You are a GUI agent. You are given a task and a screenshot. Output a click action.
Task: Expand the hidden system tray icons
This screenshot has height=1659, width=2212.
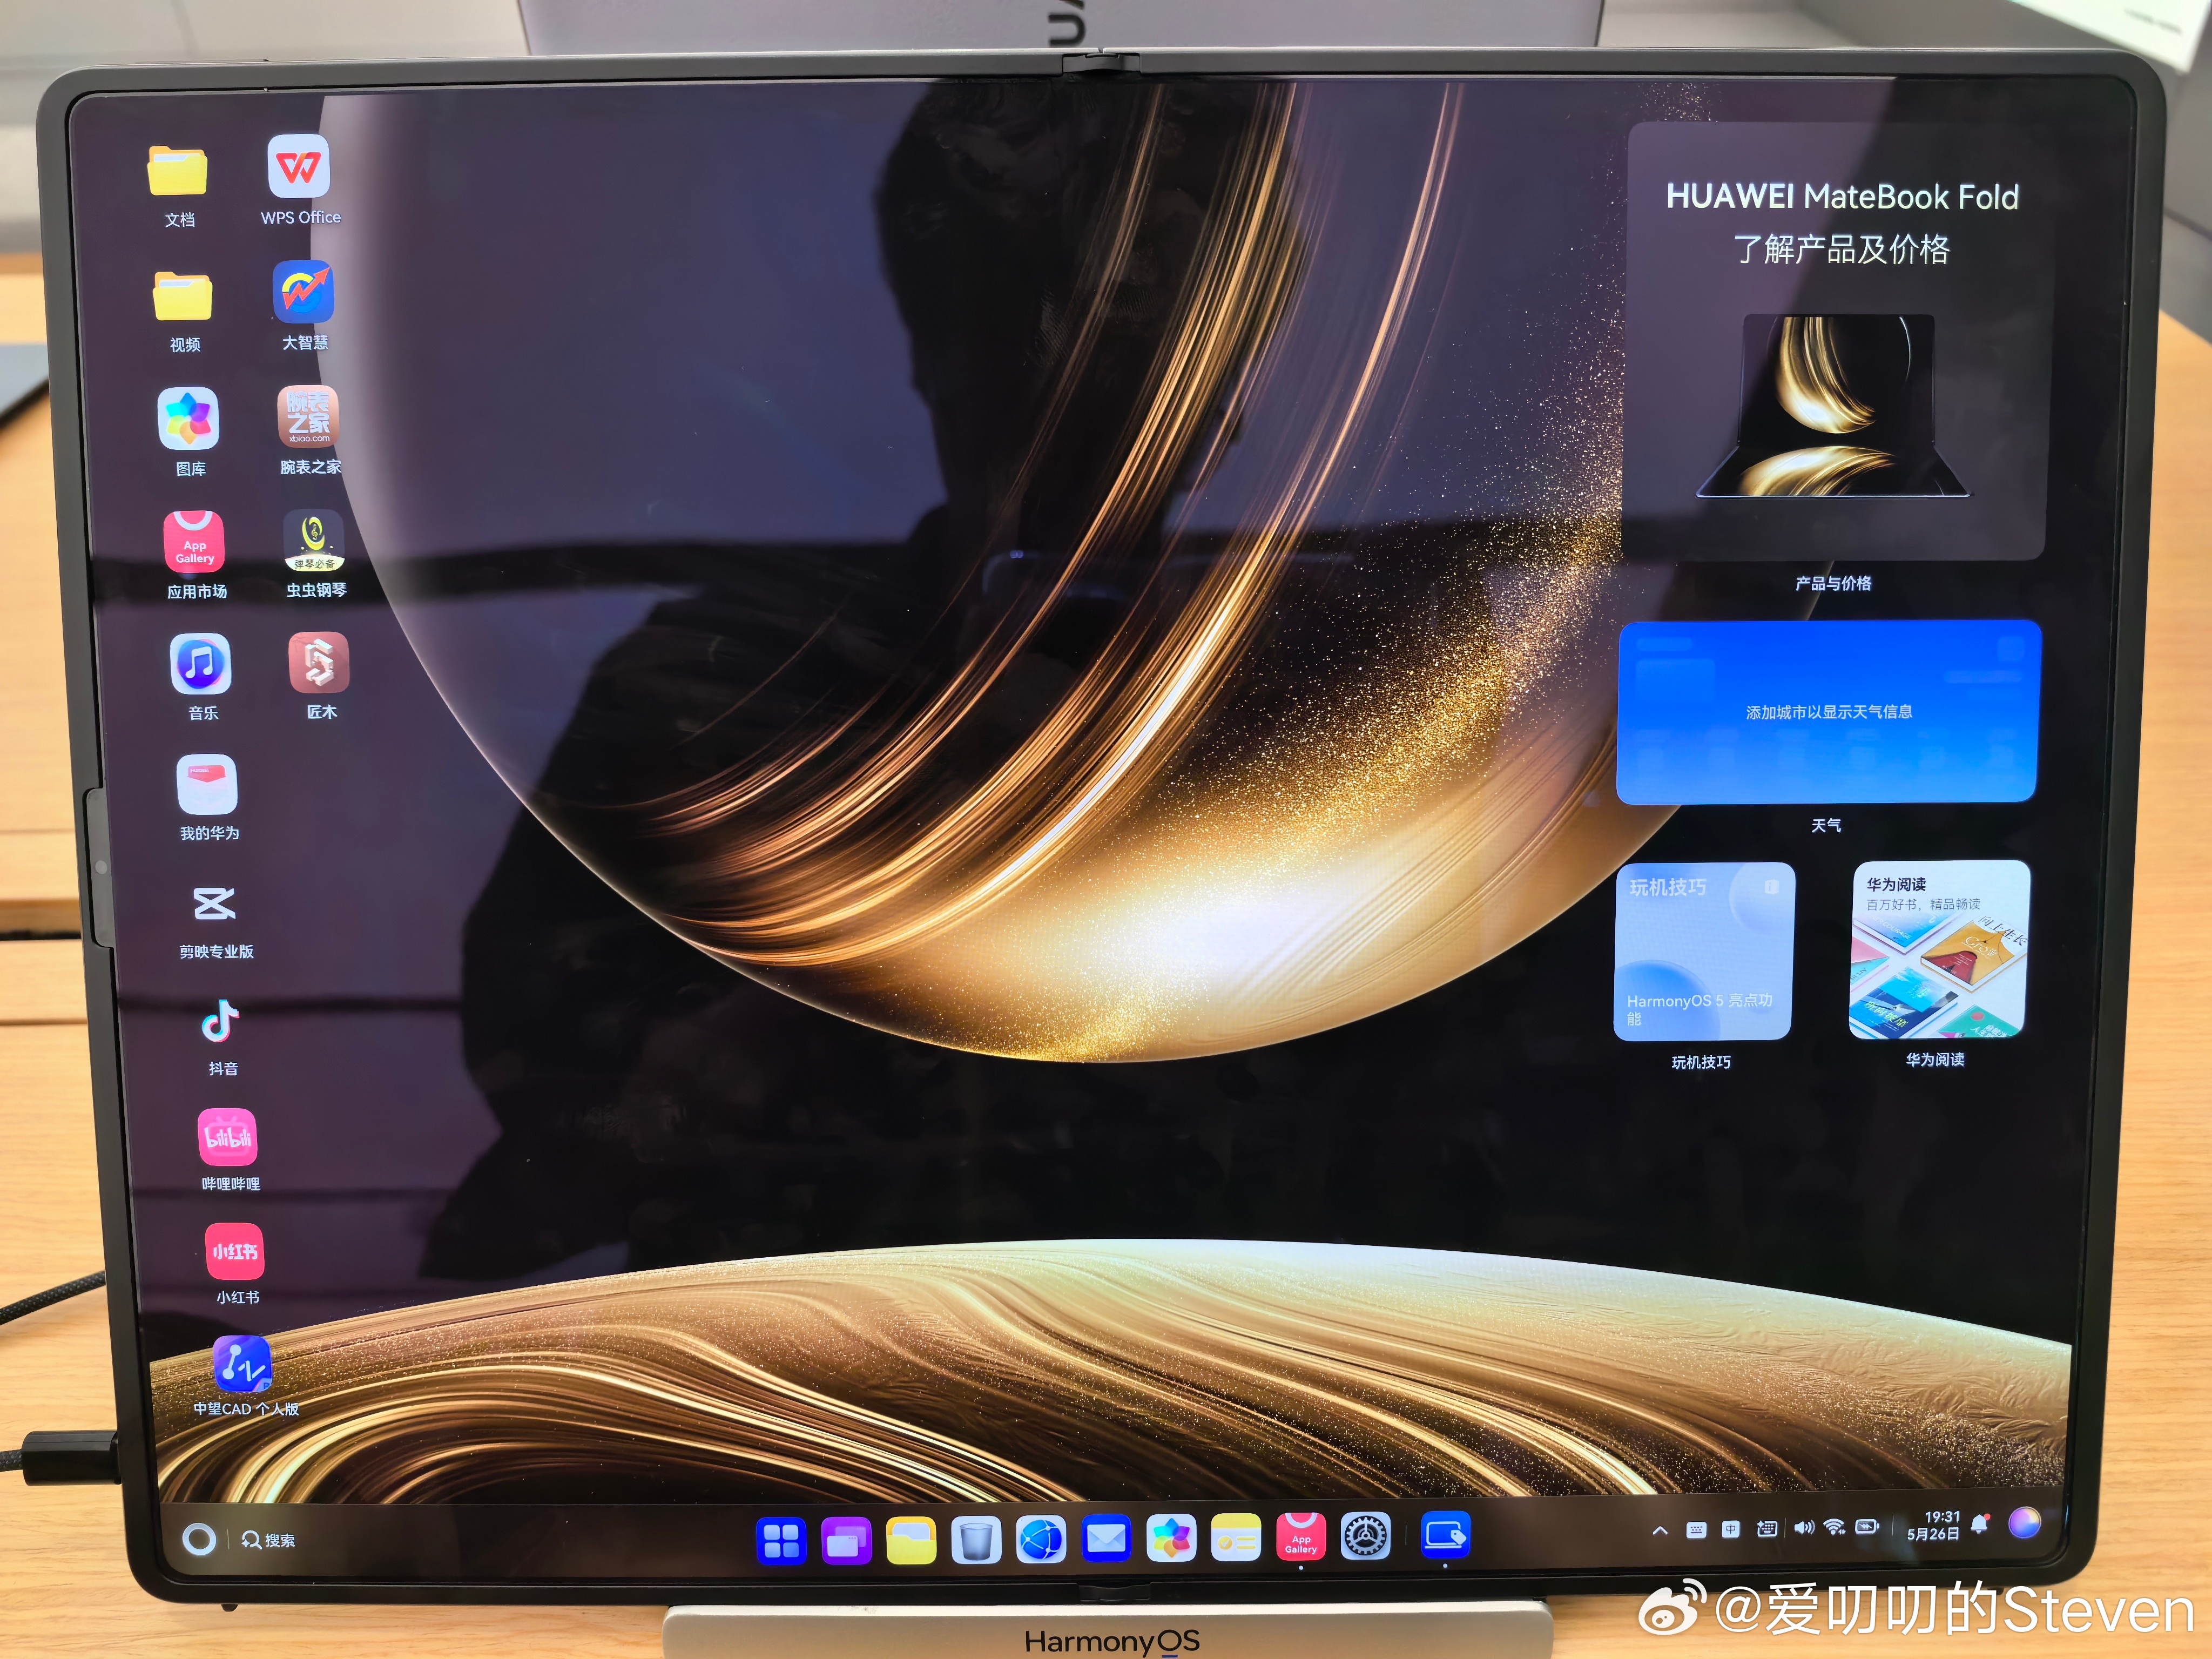[1660, 1531]
